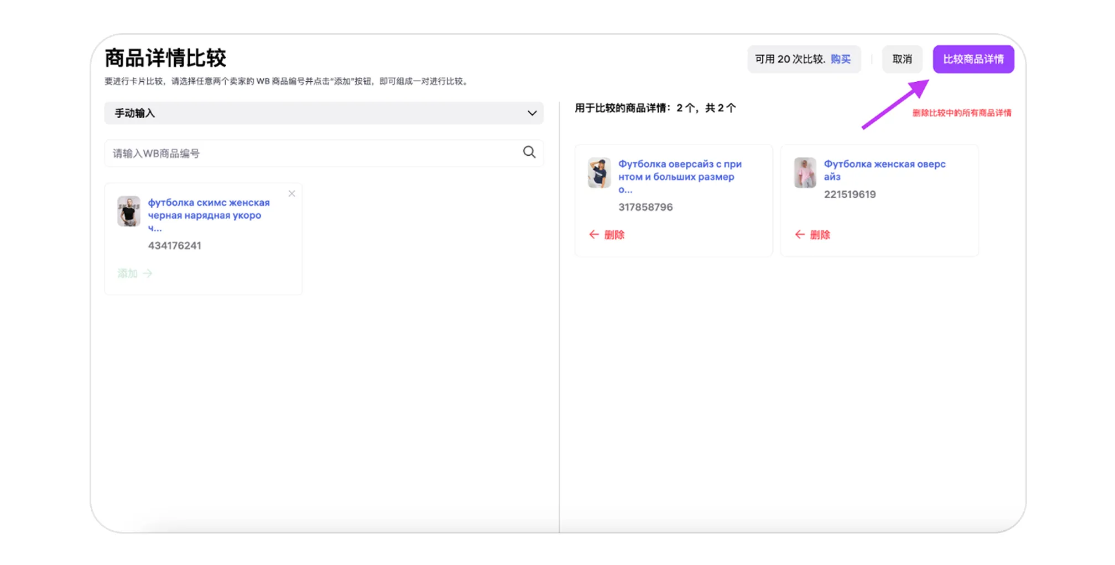1115x565 pixels.
Task: Follow the 购买 link to buy comparisons
Action: pyautogui.click(x=840, y=59)
